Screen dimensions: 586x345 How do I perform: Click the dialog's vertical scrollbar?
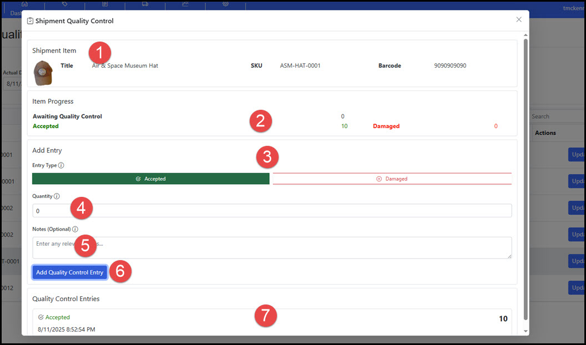[x=524, y=177]
